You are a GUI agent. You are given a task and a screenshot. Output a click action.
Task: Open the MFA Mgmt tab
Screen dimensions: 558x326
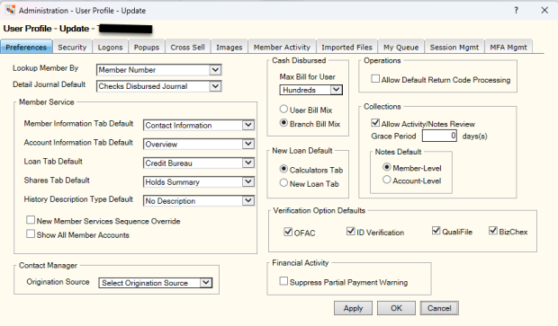click(508, 48)
